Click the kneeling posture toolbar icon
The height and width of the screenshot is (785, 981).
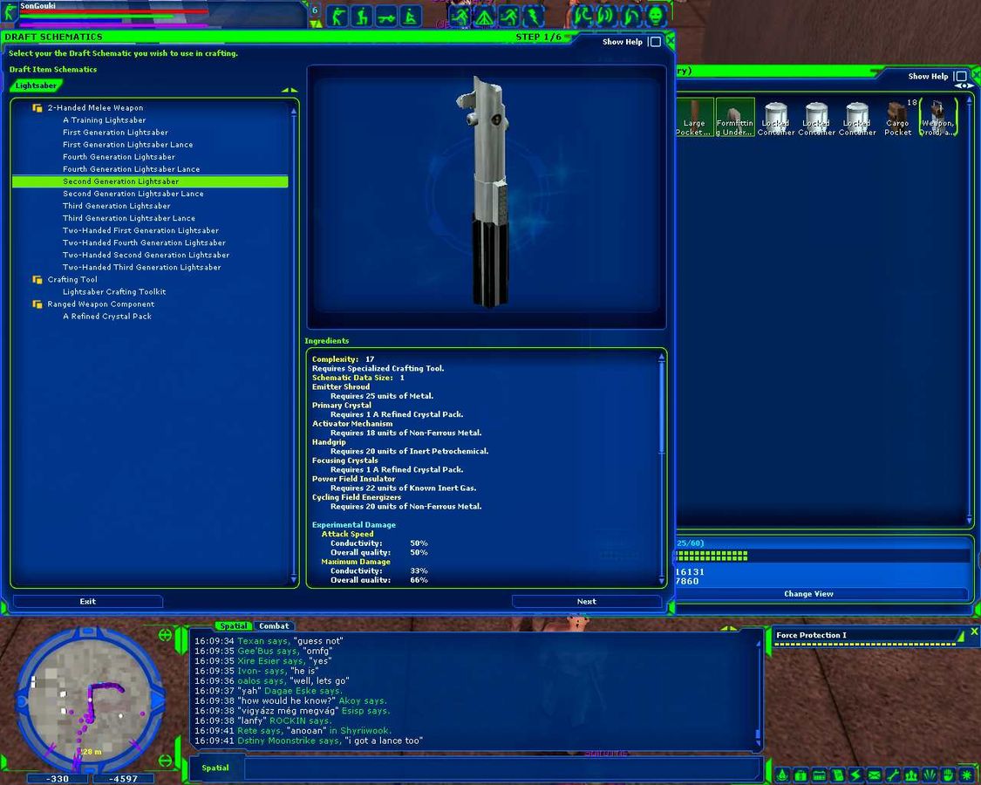361,16
